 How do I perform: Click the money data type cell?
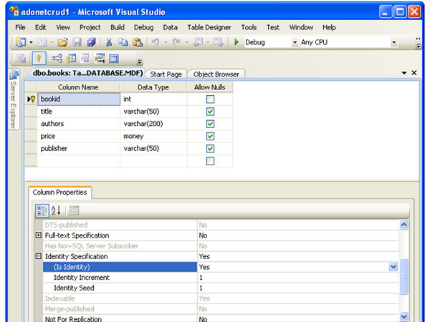tap(153, 136)
